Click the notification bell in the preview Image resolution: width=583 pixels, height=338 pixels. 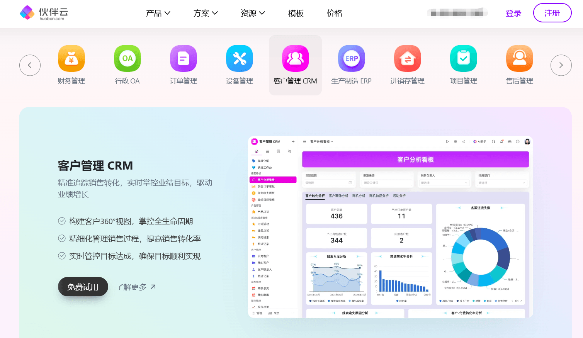(501, 141)
